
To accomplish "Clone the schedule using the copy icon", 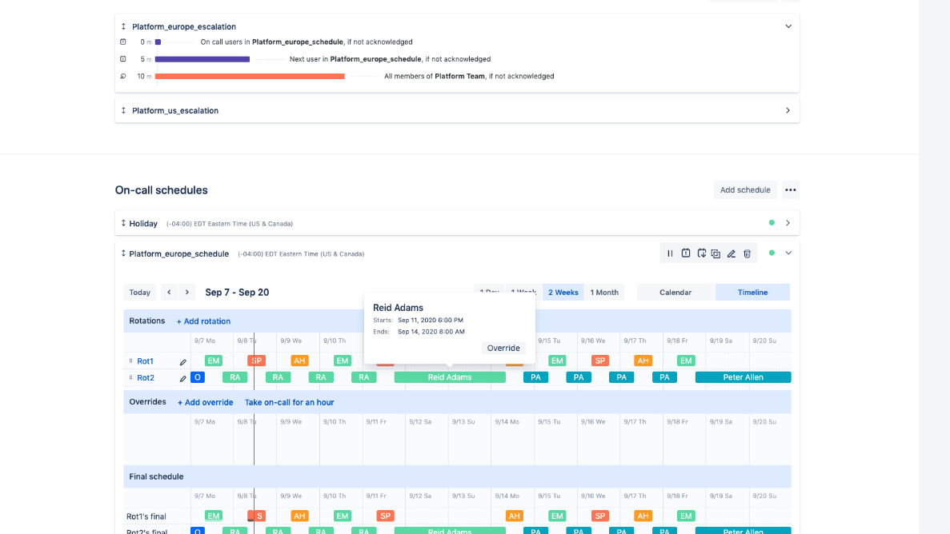I will [716, 253].
